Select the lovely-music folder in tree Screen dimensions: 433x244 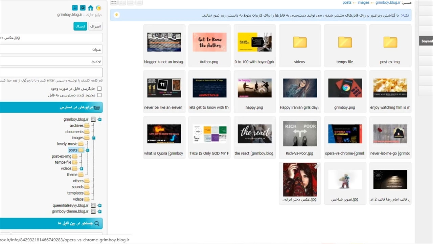coord(67,144)
